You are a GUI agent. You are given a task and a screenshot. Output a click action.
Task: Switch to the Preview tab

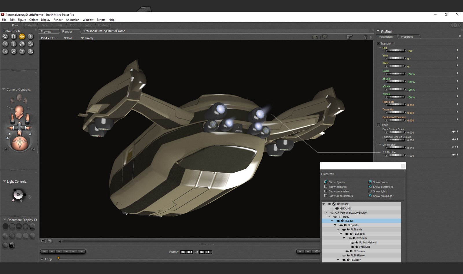[x=46, y=32]
